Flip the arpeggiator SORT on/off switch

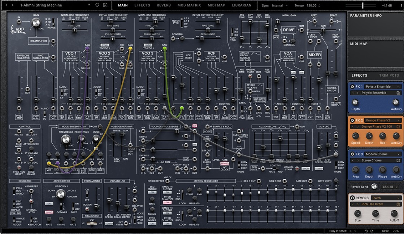(73, 206)
